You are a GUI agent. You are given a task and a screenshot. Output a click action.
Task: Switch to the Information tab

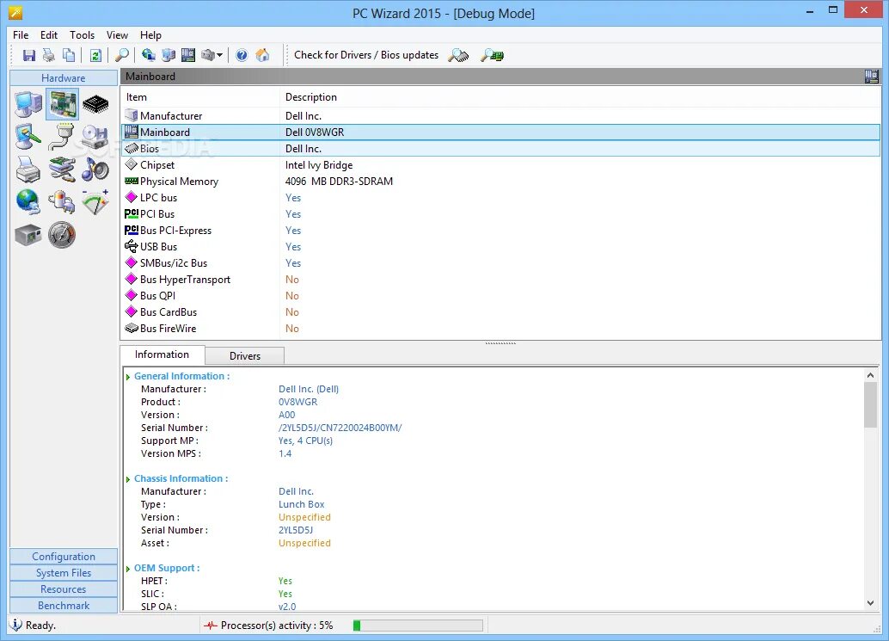[x=162, y=354]
